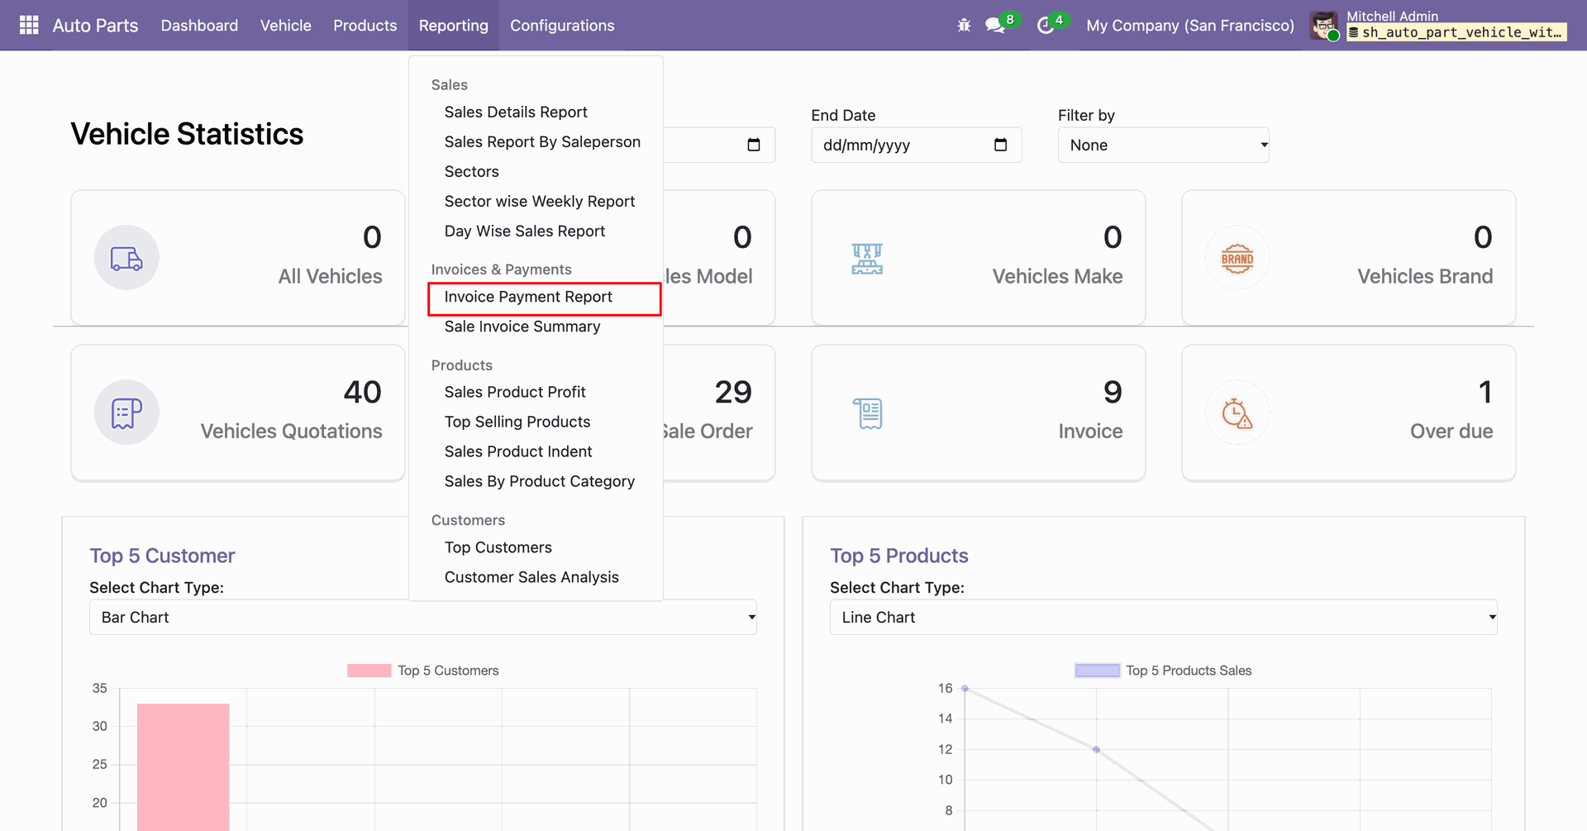This screenshot has width=1587, height=831.
Task: Click Mitchell Admin's avatar picture
Action: pyautogui.click(x=1324, y=26)
